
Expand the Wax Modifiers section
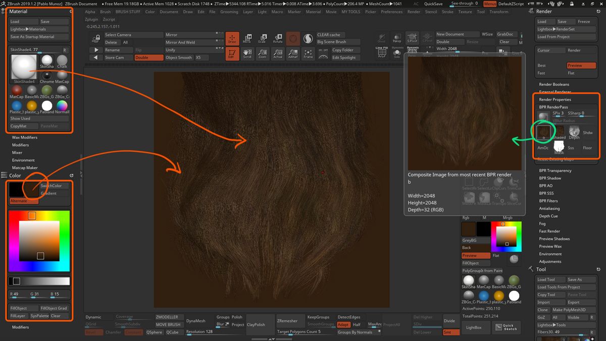pos(25,137)
